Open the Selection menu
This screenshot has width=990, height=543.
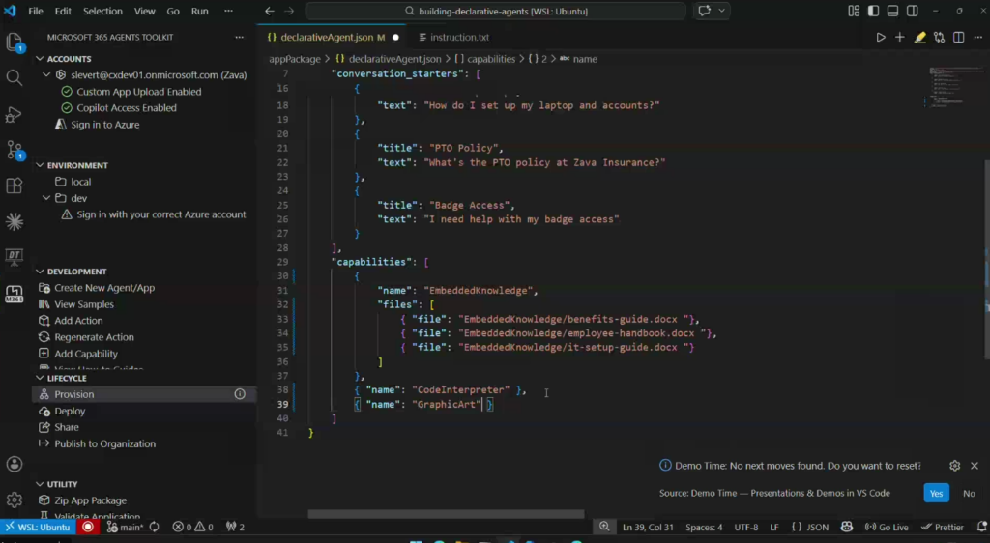(102, 12)
